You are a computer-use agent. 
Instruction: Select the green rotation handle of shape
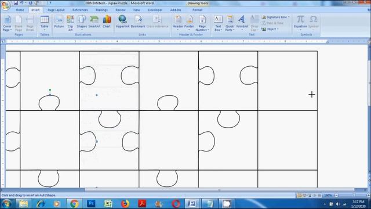pos(50,90)
